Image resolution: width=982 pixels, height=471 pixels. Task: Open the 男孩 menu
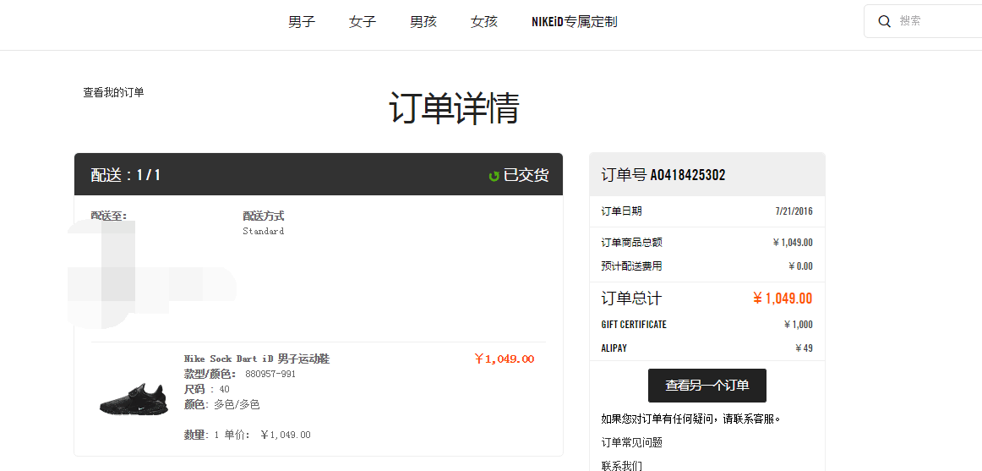pos(423,22)
